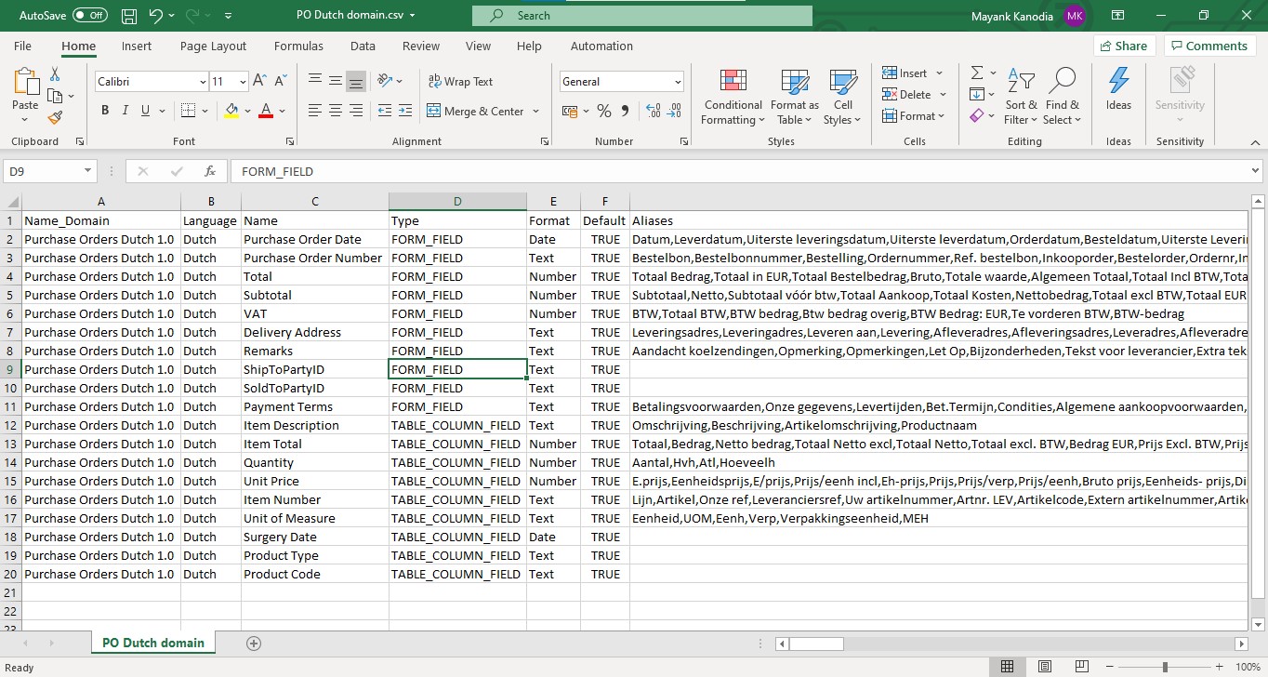Switch to Page Break Preview view
Screen dimensions: 1268x677
click(x=1080, y=667)
